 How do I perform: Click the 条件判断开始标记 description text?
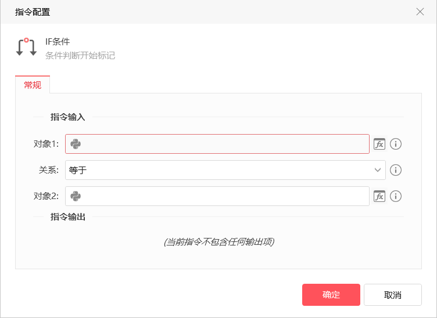tap(80, 56)
